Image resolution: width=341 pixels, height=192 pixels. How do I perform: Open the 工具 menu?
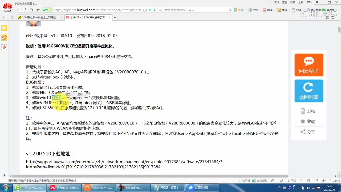click(301, 2)
